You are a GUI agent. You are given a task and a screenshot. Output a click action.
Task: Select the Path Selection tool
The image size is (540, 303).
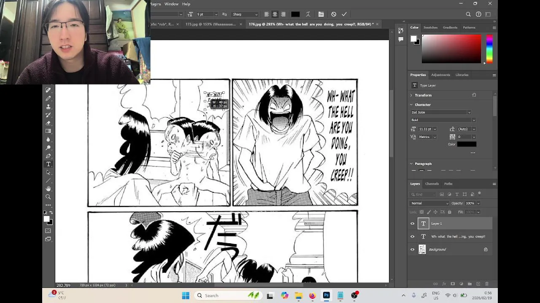(48, 172)
